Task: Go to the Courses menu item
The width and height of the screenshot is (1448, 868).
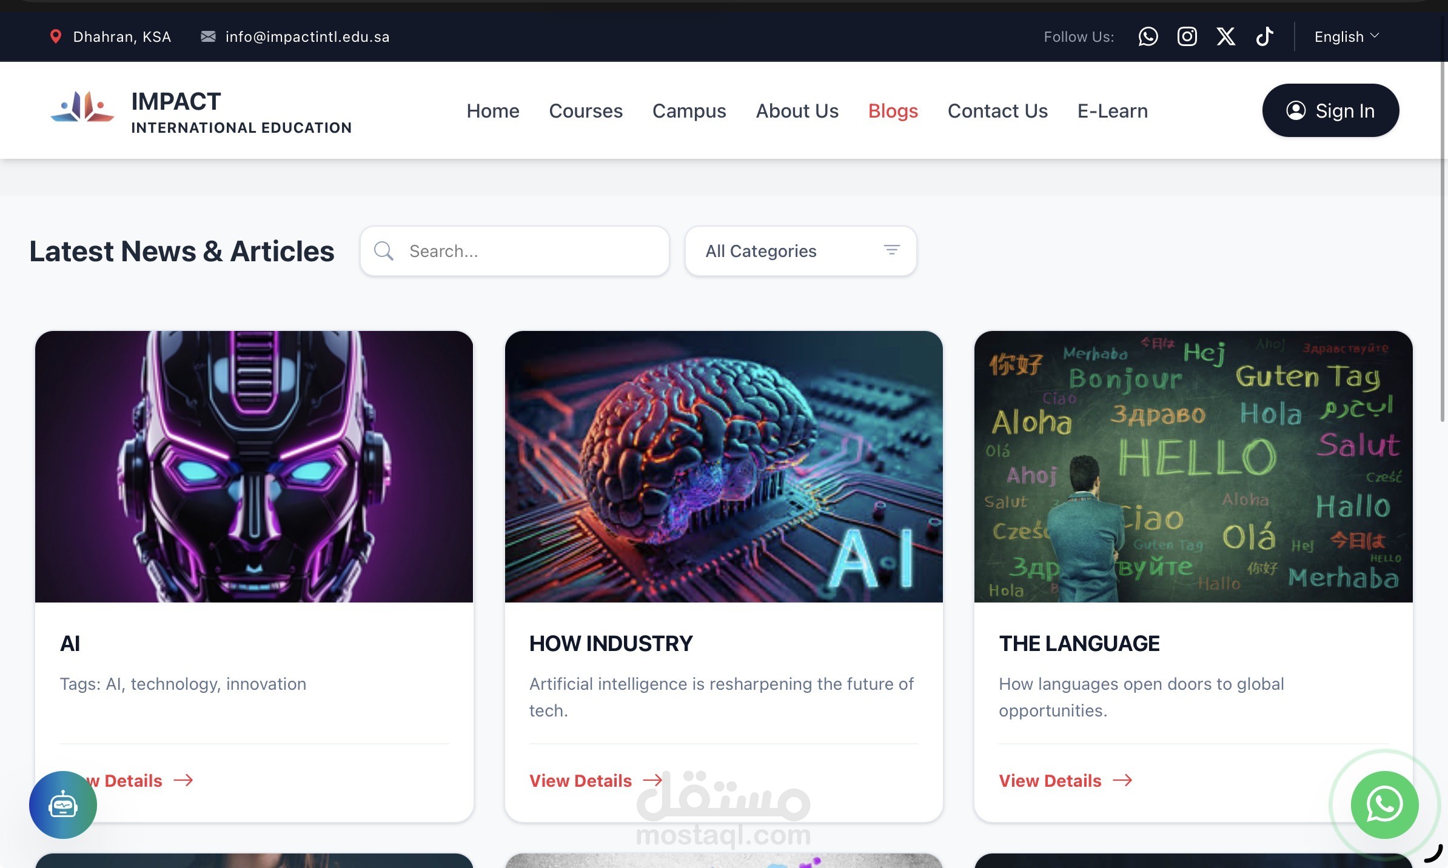Action: click(586, 111)
